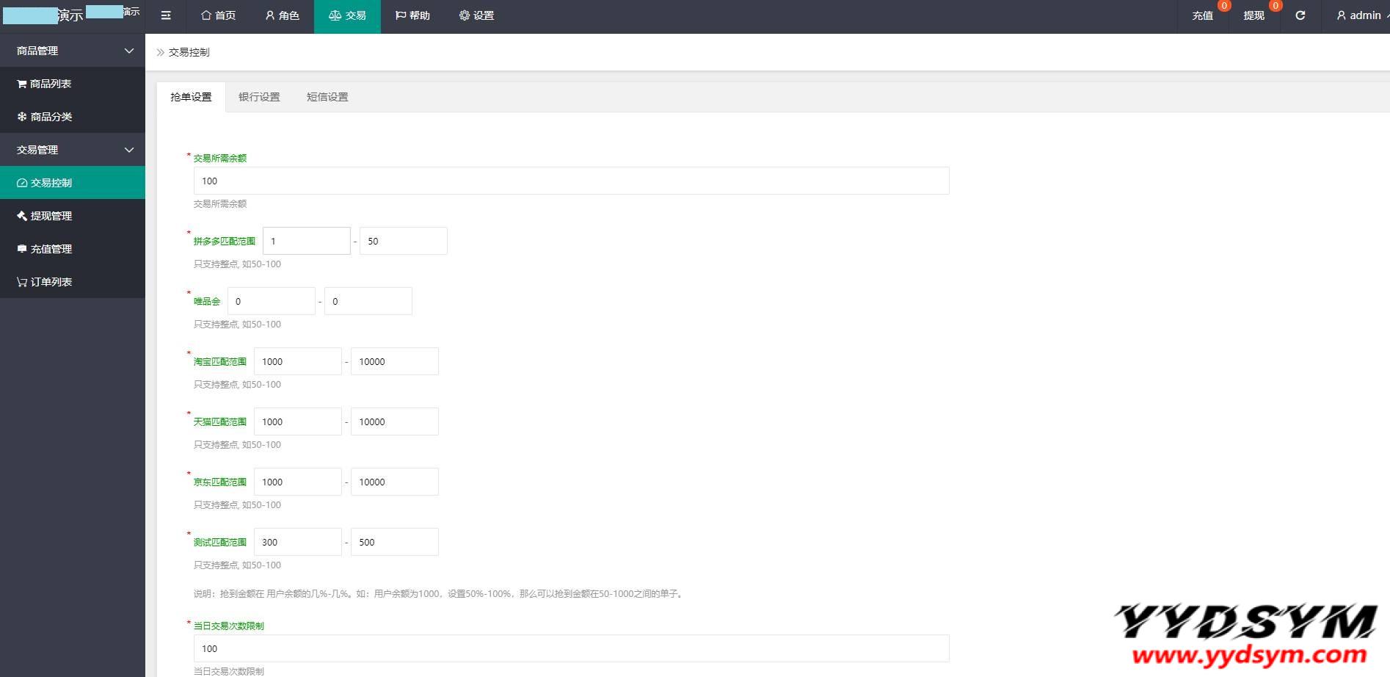Open the admin user dropdown
Screen dimensions: 1390x677
pos(1358,15)
